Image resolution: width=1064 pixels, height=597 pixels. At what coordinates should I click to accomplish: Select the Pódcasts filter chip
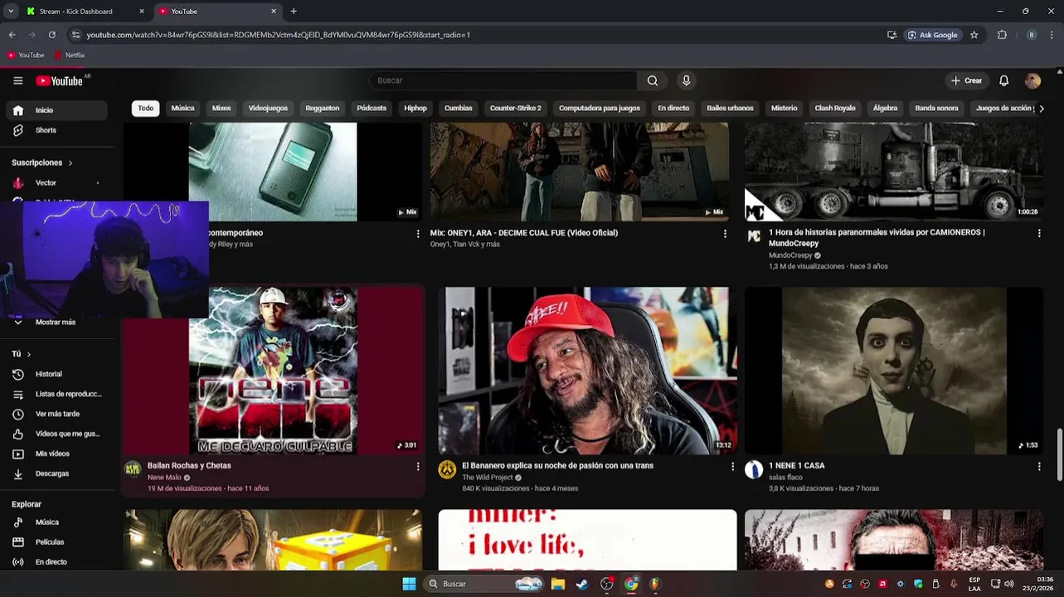[372, 109]
